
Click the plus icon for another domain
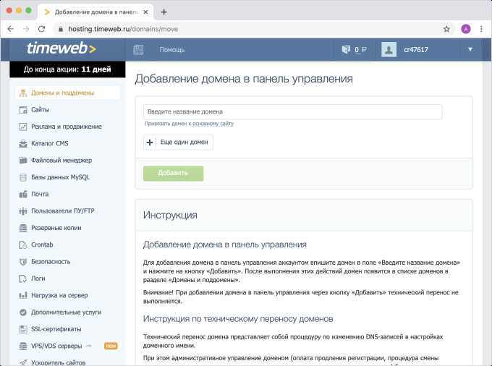[x=150, y=142]
